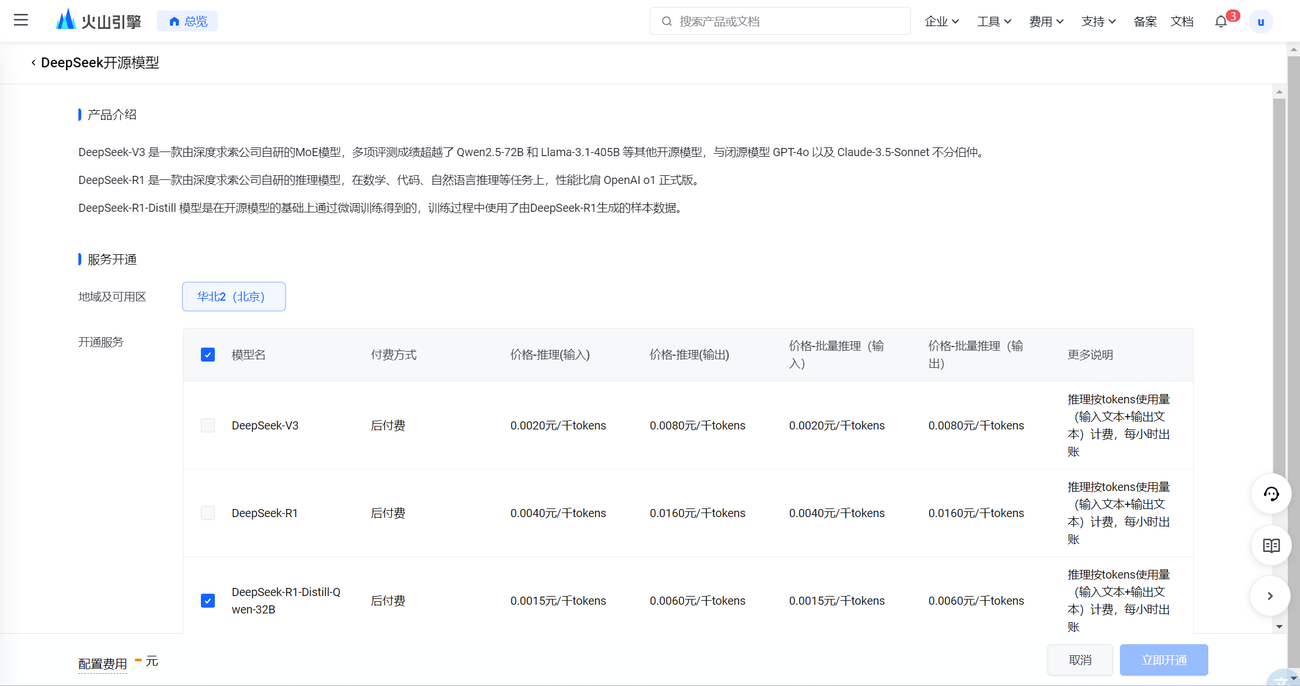Toggle the select-all models checkbox
This screenshot has height=686, width=1300.
click(208, 355)
